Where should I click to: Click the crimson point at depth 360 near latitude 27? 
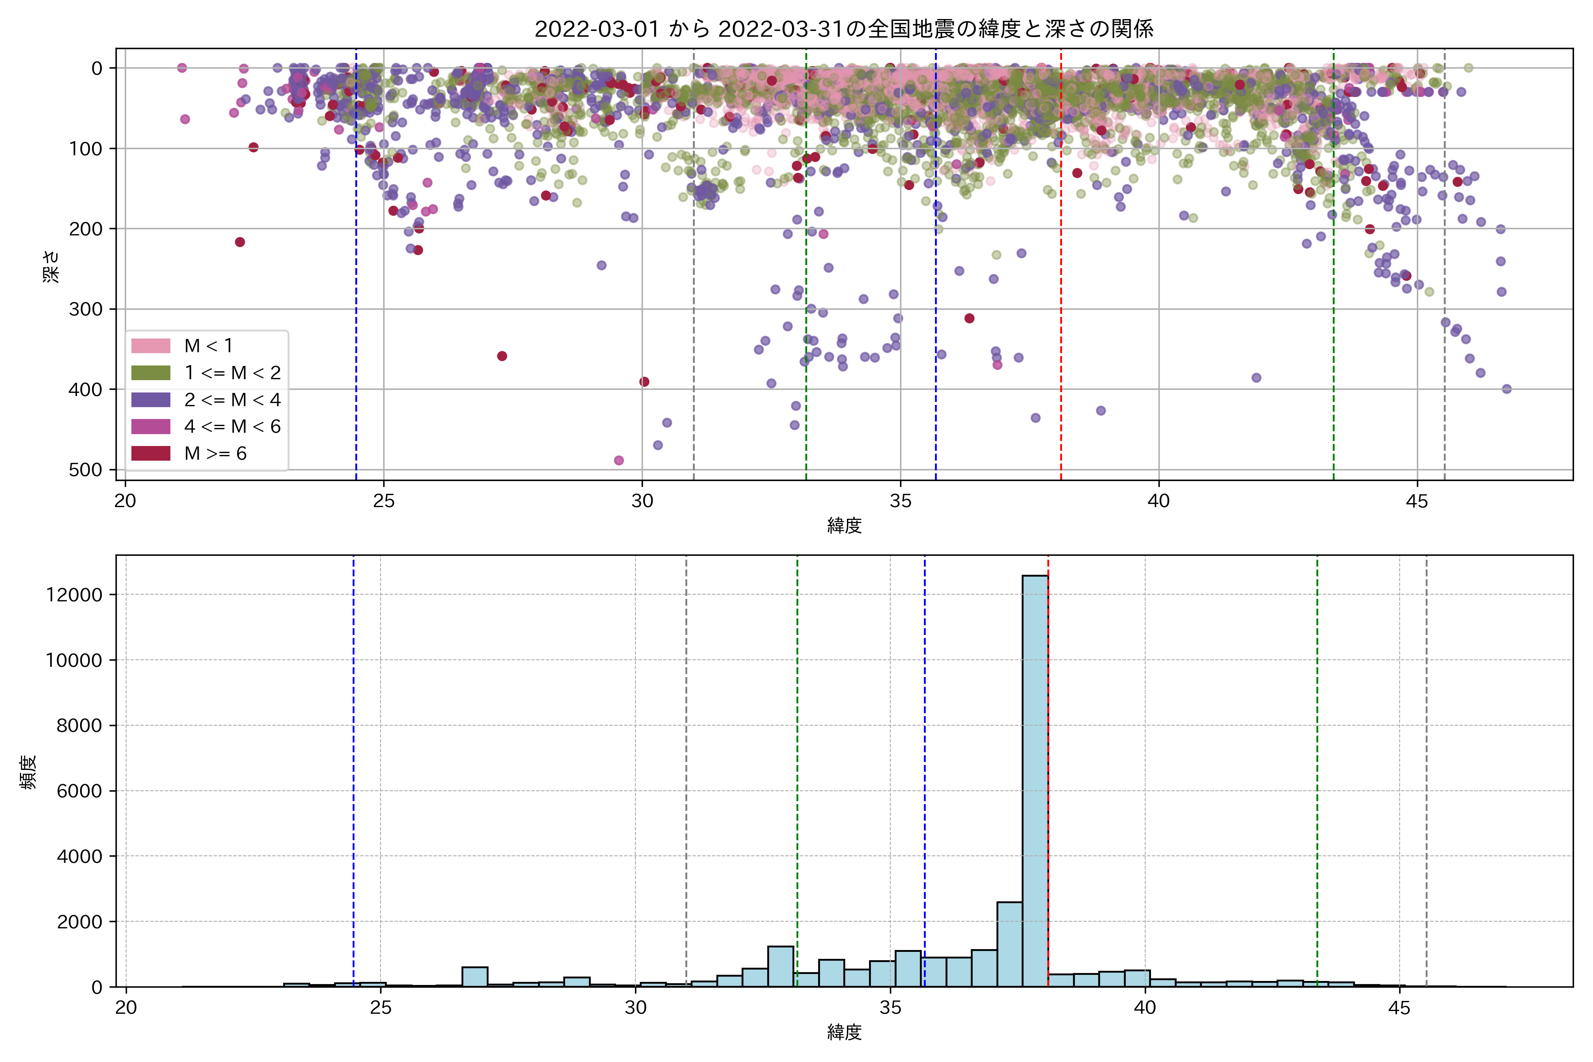click(x=502, y=356)
